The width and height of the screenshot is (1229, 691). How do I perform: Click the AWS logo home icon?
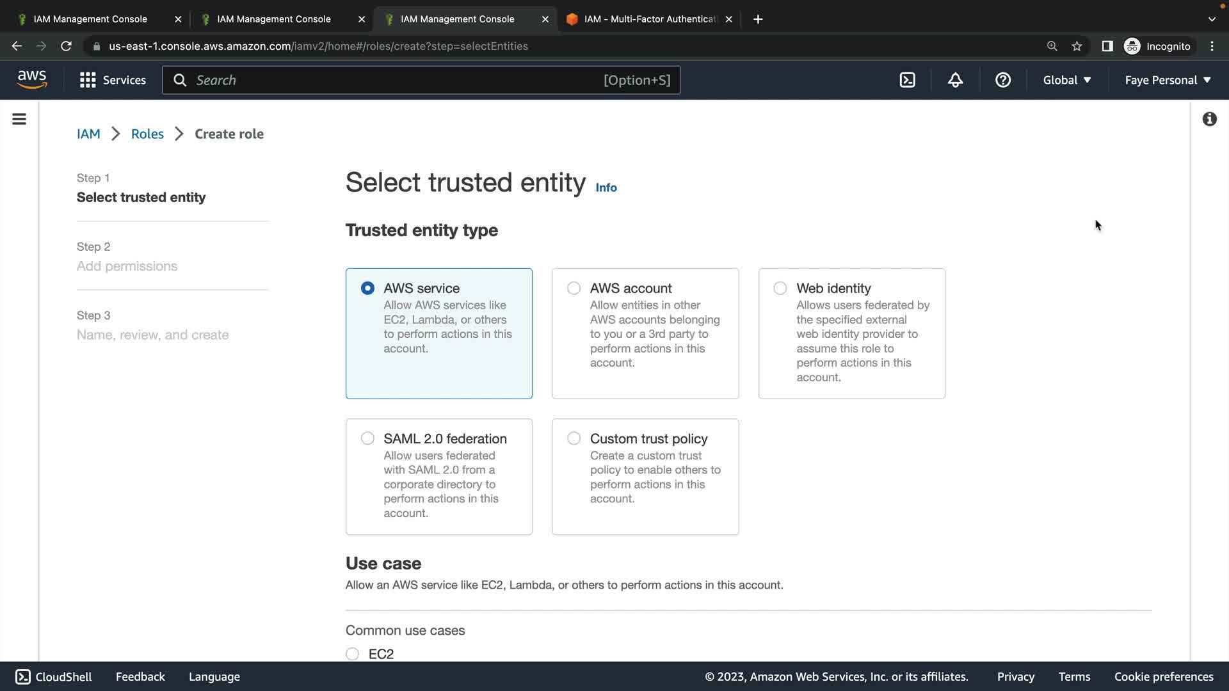pos(32,80)
